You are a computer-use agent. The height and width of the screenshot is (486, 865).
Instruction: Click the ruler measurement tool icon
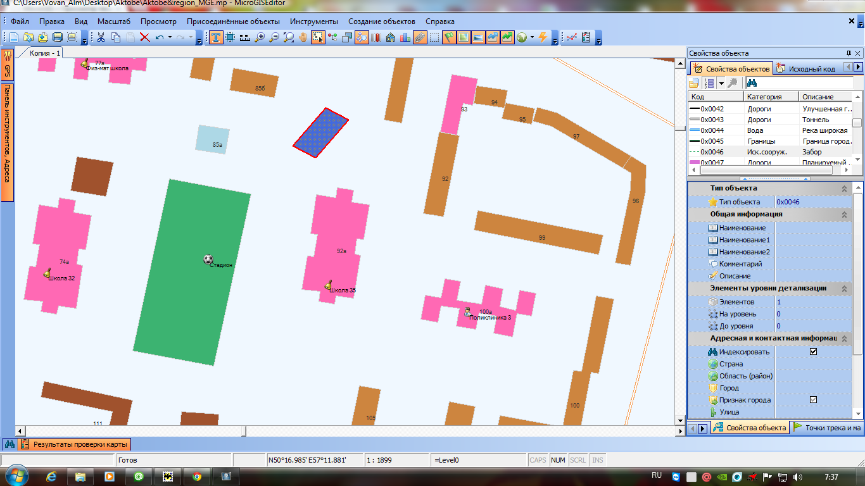tap(245, 37)
